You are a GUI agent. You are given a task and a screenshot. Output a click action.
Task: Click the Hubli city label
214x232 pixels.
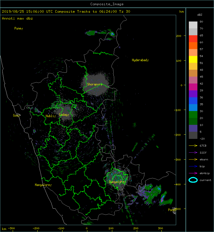click(51, 116)
